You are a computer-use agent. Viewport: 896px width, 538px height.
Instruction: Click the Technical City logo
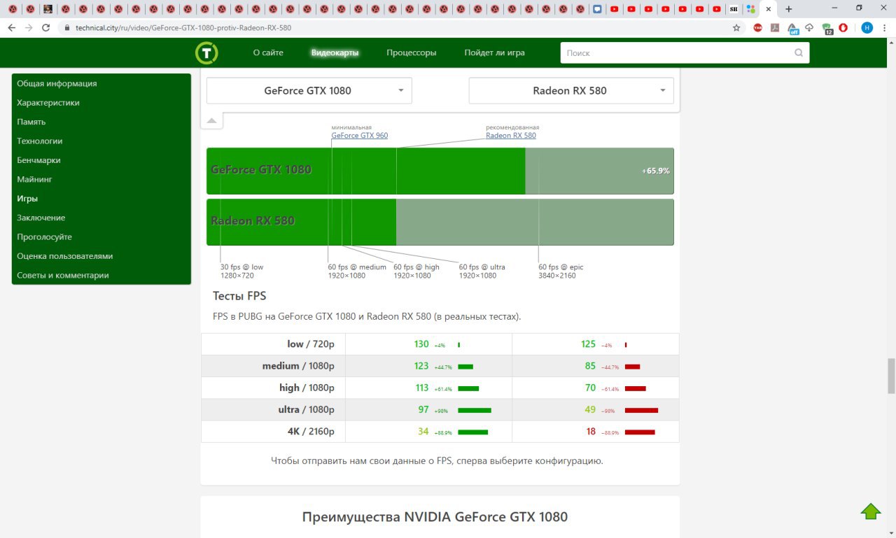(x=206, y=53)
